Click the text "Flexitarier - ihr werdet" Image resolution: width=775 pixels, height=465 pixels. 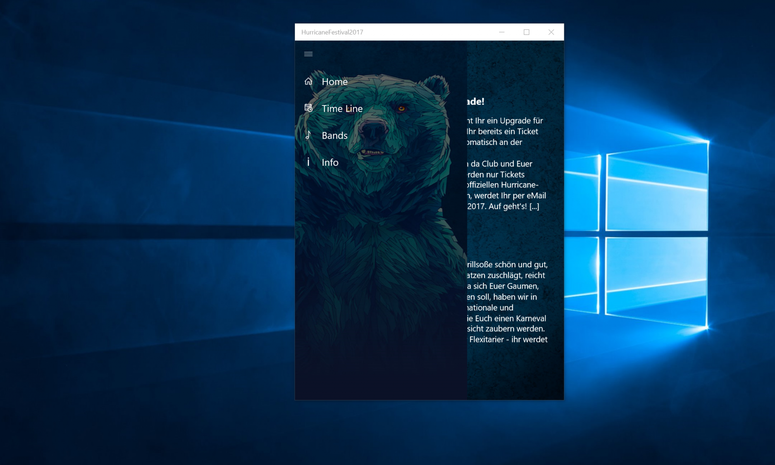(x=508, y=339)
